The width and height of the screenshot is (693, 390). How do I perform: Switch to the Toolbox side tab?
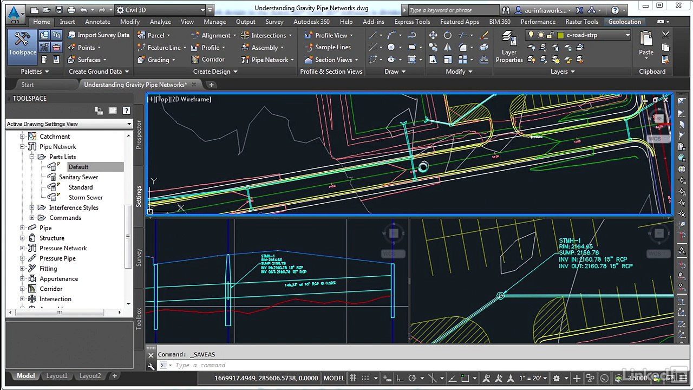[139, 317]
